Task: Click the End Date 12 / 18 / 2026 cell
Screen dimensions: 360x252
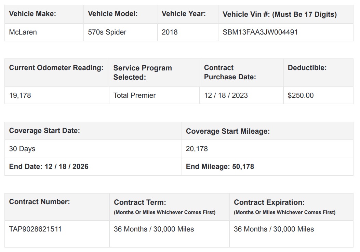Action: tap(49, 167)
